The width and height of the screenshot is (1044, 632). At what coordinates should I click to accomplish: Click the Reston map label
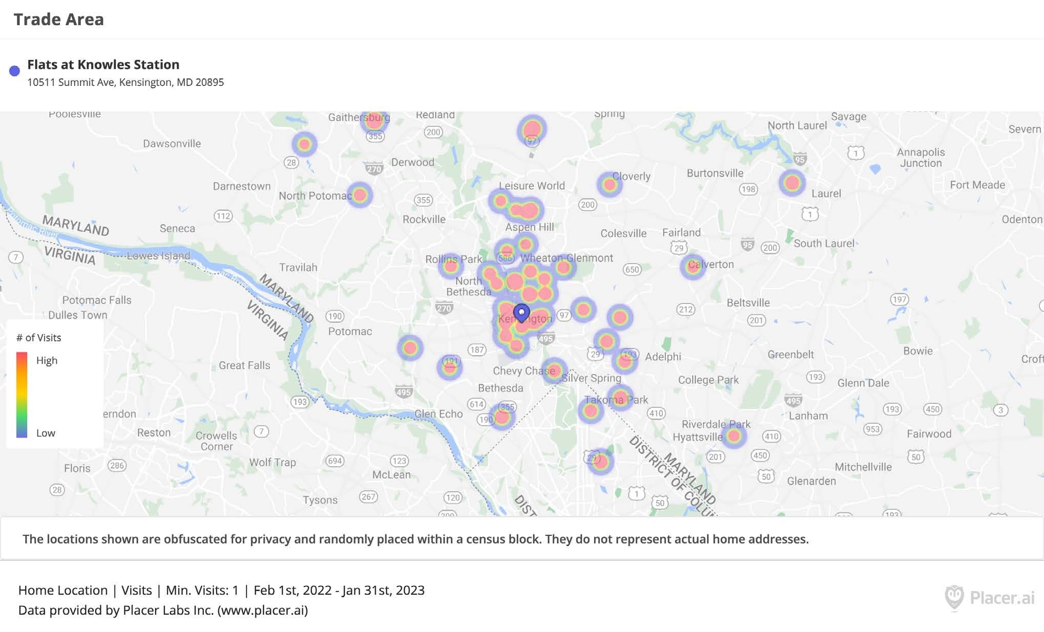[154, 432]
